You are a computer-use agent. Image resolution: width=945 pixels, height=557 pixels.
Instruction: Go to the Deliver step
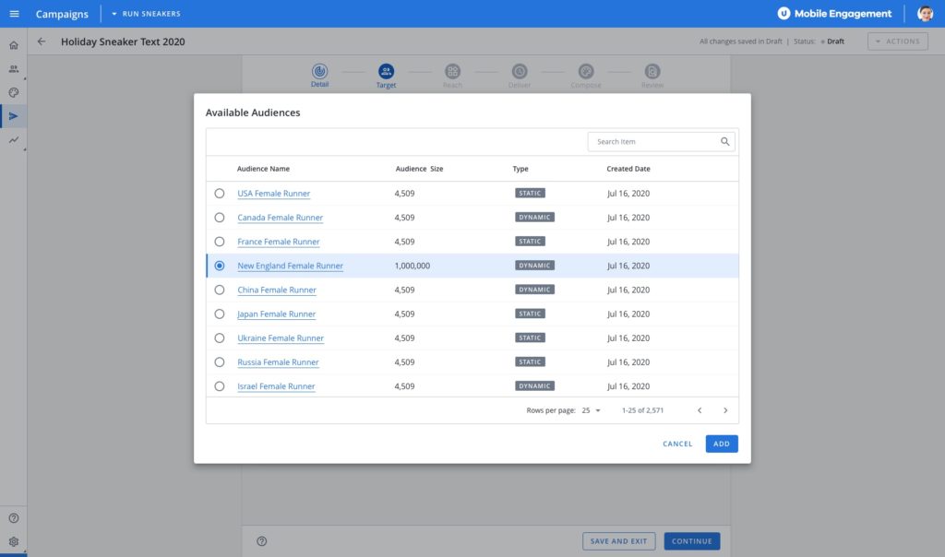click(520, 76)
